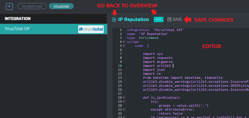Click the IP Reputation title
249x118 pixels.
(x=133, y=19)
